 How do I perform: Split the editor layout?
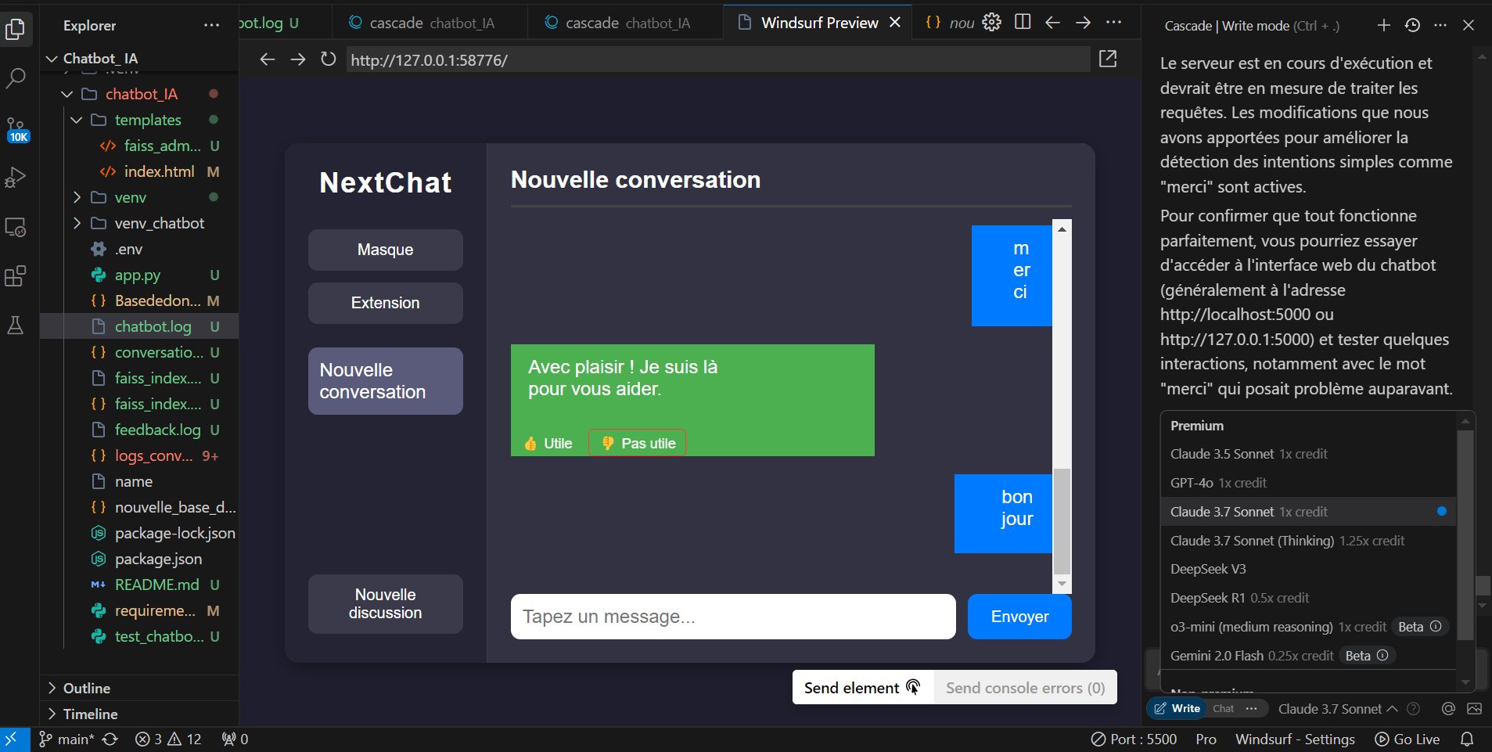pos(1023,22)
